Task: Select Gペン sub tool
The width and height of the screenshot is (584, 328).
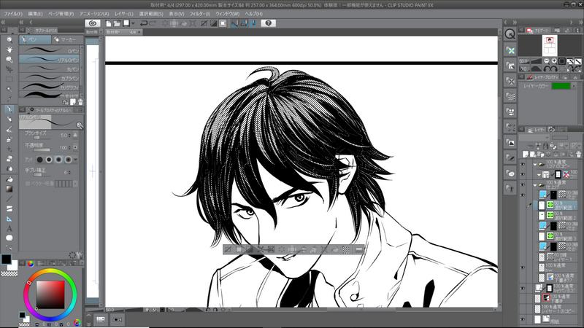Action: [49, 50]
